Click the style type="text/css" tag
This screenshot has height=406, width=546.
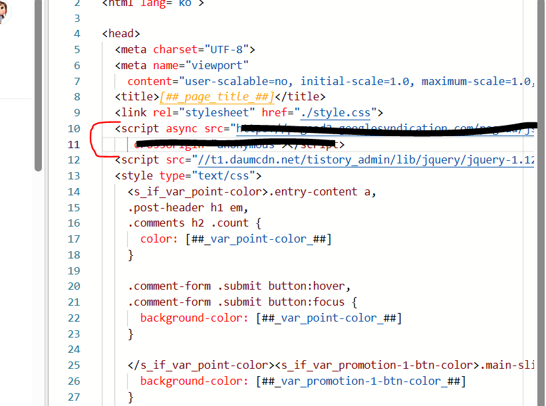point(188,175)
